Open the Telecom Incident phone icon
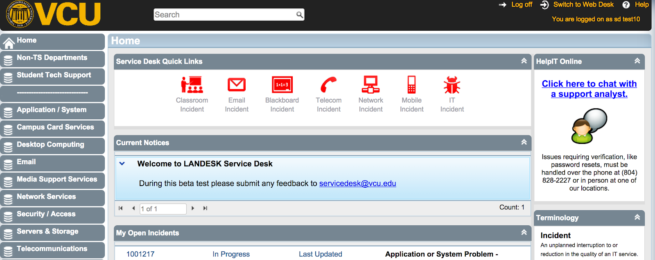The image size is (655, 260). (x=328, y=85)
